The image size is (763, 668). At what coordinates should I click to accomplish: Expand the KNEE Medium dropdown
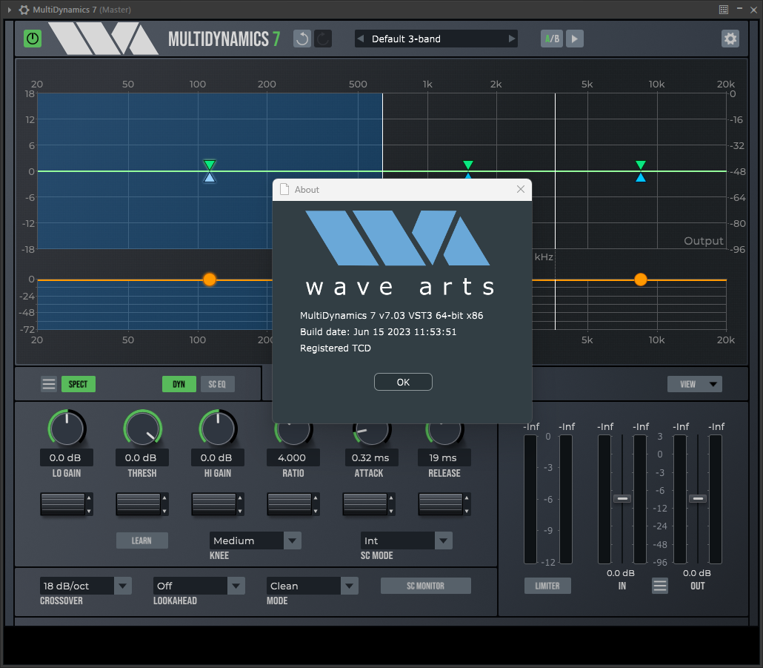293,540
